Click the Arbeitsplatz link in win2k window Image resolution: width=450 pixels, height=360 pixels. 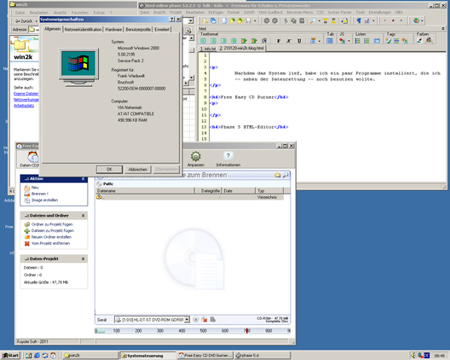pyautogui.click(x=24, y=106)
